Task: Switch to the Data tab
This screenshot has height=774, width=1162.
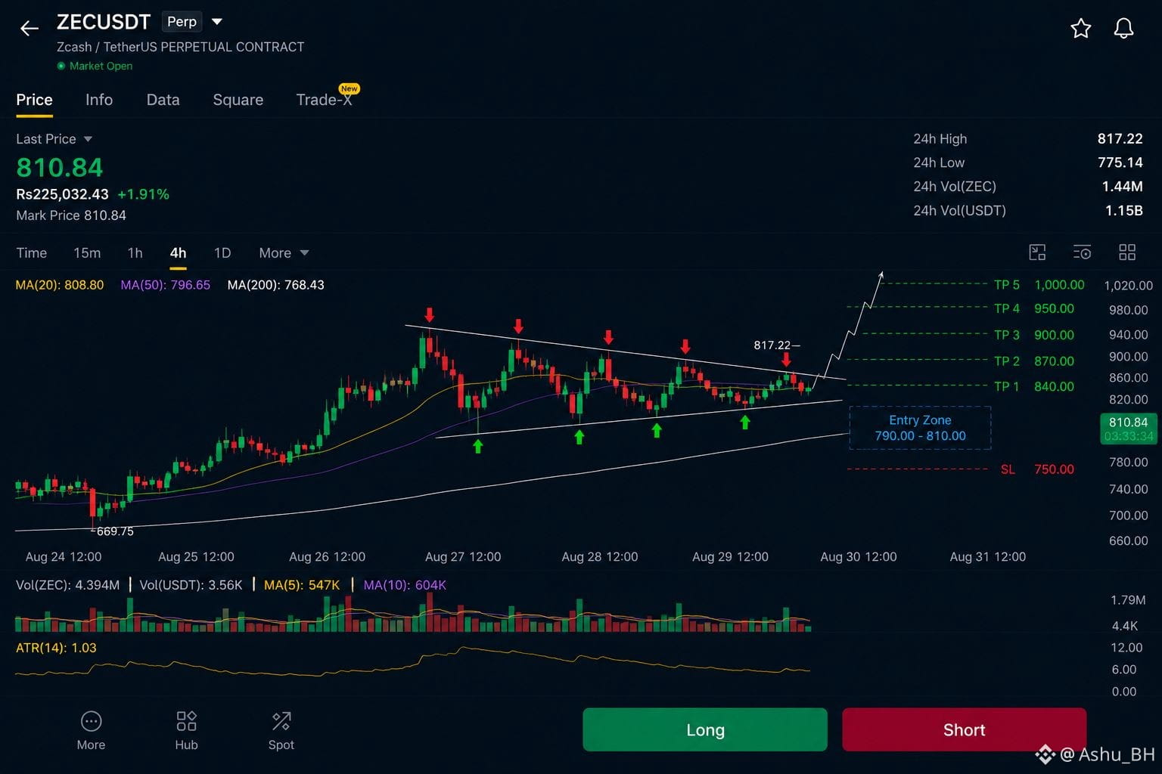Action: (x=163, y=100)
